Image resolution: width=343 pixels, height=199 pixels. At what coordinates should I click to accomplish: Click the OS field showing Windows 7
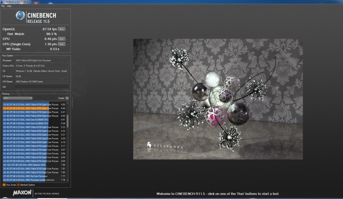click(42, 71)
